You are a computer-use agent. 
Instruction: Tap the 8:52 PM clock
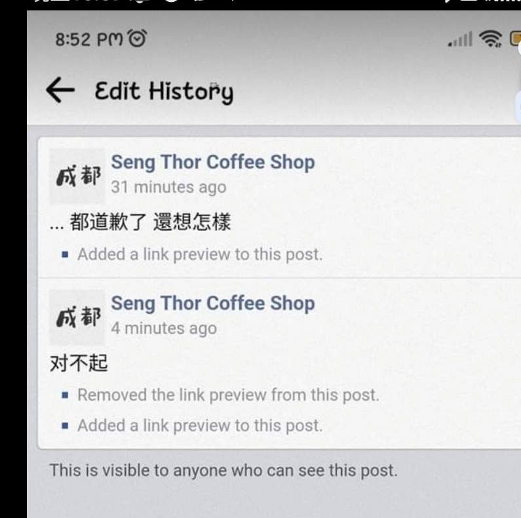89,39
